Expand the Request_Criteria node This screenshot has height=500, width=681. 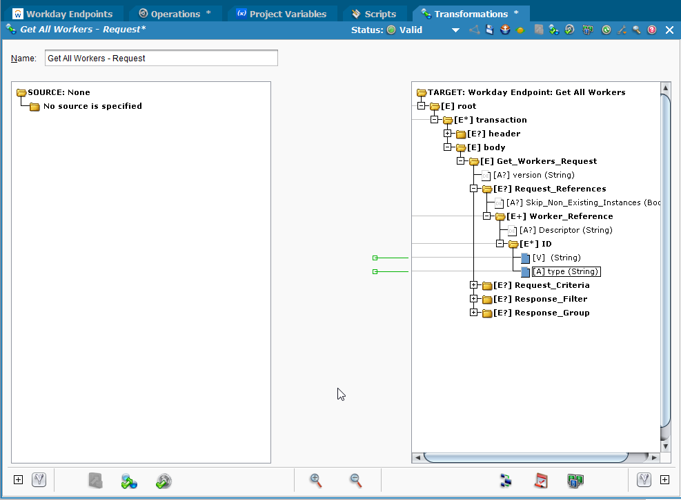(473, 285)
